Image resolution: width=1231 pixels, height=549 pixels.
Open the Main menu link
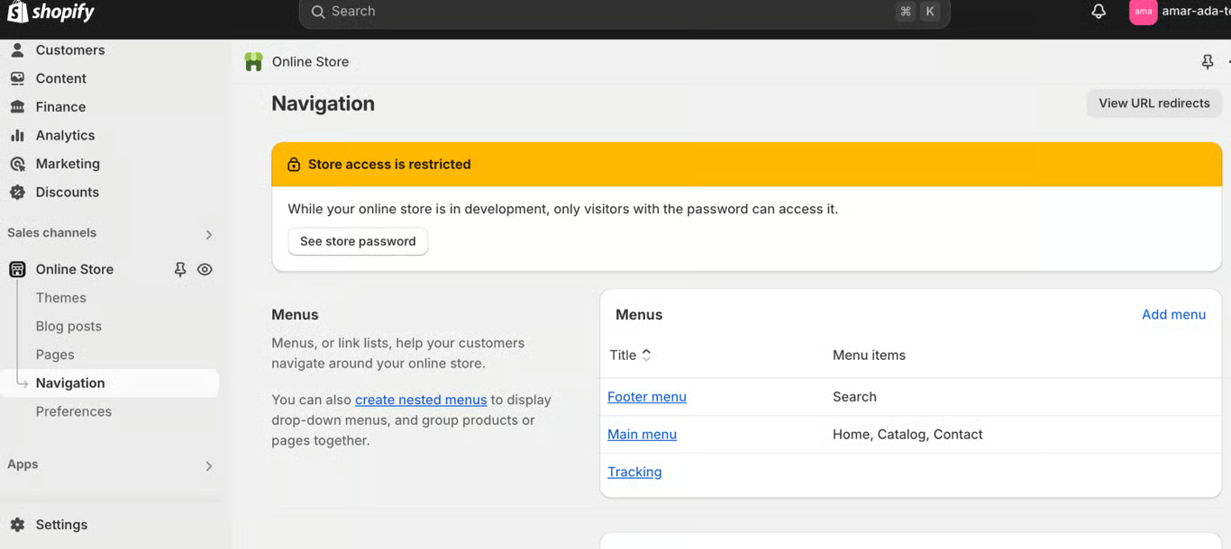[642, 435]
